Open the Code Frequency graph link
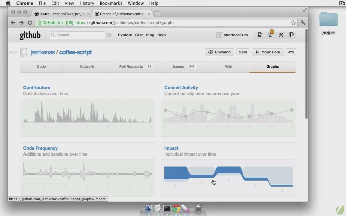This screenshot has height=216, width=346. pos(40,148)
